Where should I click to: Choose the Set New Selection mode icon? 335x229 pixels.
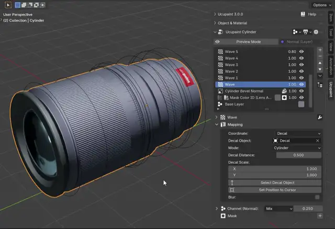click(x=17, y=5)
